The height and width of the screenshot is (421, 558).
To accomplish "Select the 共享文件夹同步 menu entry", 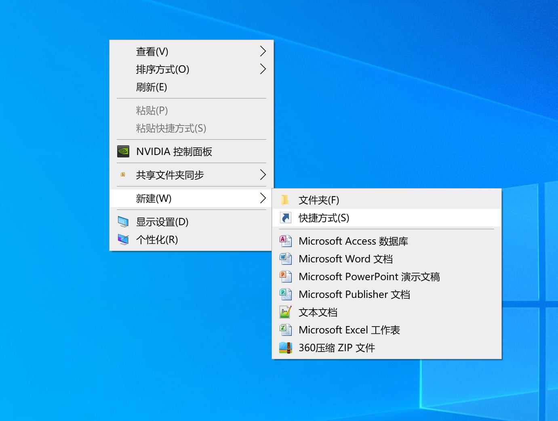I will tap(192, 175).
